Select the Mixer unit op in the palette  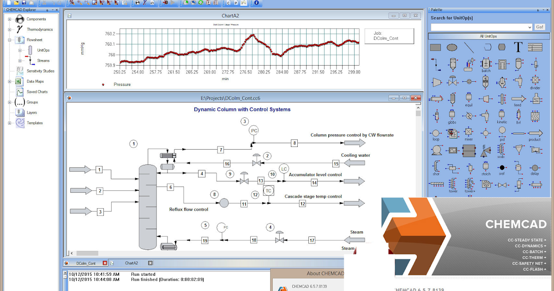click(x=469, y=132)
